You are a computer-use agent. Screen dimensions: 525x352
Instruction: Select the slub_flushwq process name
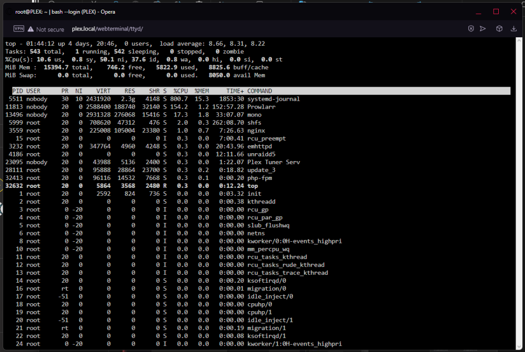(268, 225)
